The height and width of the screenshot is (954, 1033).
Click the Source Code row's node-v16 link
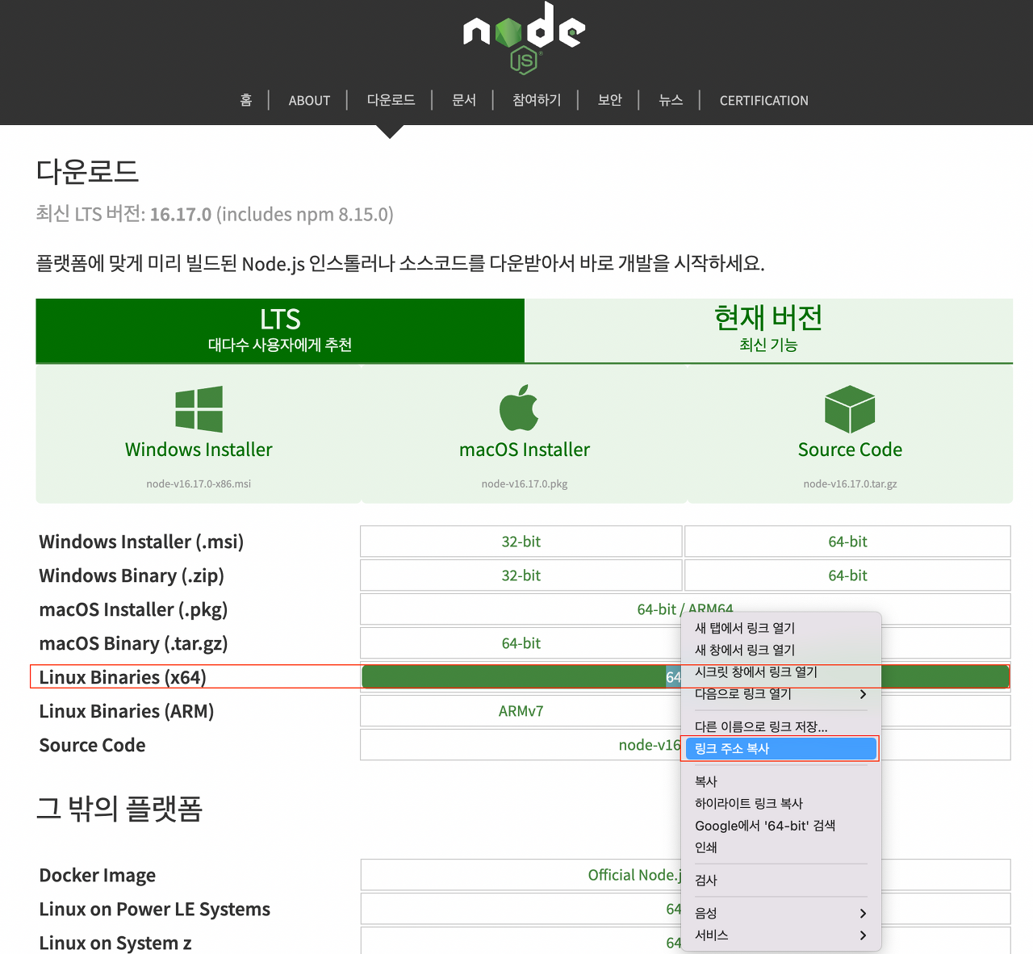[x=650, y=745]
